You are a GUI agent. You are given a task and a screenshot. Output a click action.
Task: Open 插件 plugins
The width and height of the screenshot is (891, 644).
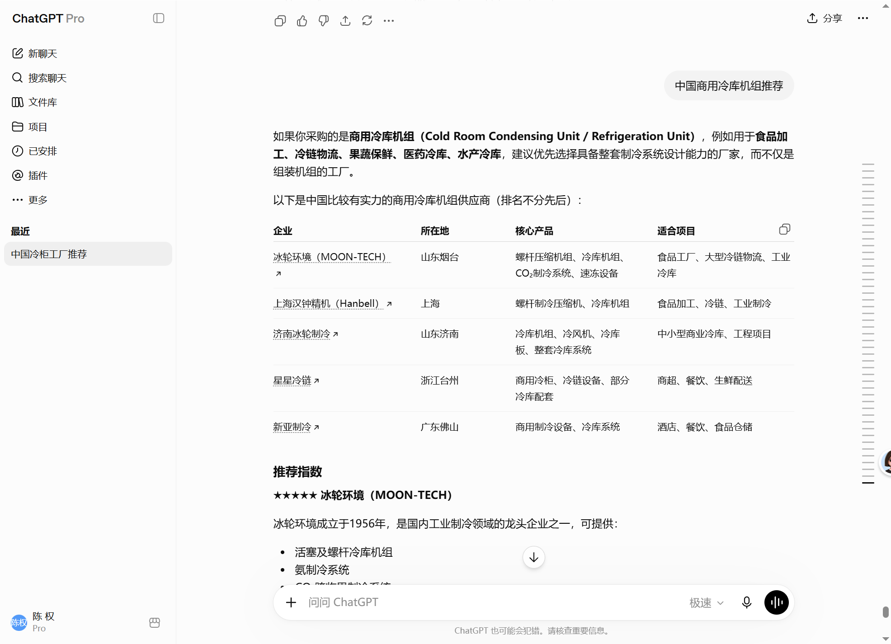pyautogui.click(x=88, y=176)
